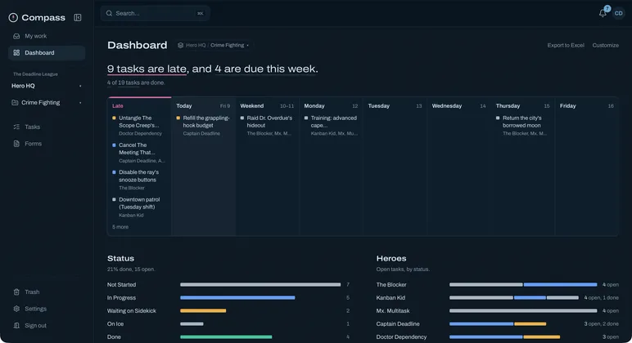
Task: Click status square of Raid Dr. Overdue's hideout
Action: pos(242,118)
